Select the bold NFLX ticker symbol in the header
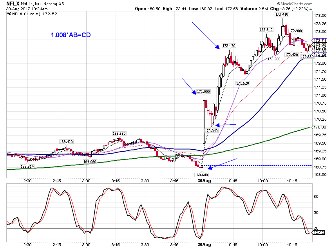Image resolution: width=333 pixels, height=248 pixels. point(13,4)
